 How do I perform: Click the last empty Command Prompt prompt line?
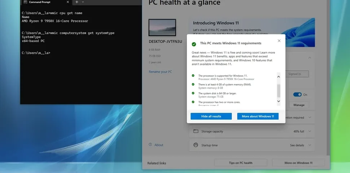click(36, 53)
